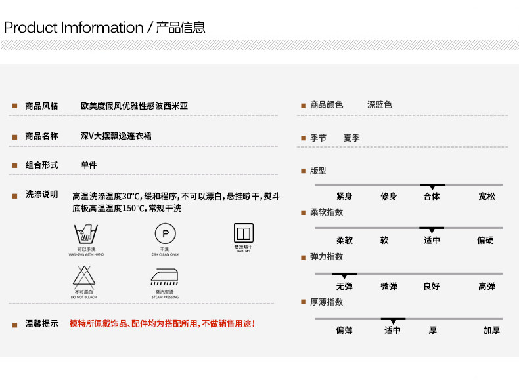Click the 偏薄 thickness option
The image size is (519, 383).
344,330
